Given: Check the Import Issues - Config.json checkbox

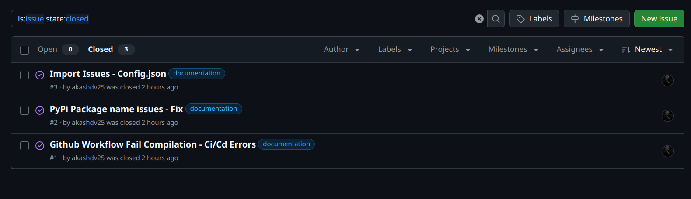Looking at the screenshot, I should (24, 75).
